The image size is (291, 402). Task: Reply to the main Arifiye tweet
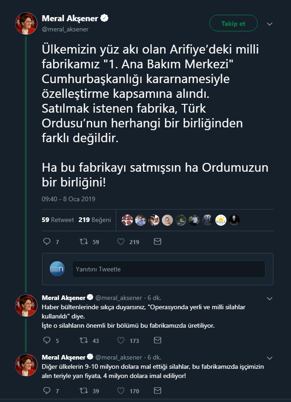[47, 241]
